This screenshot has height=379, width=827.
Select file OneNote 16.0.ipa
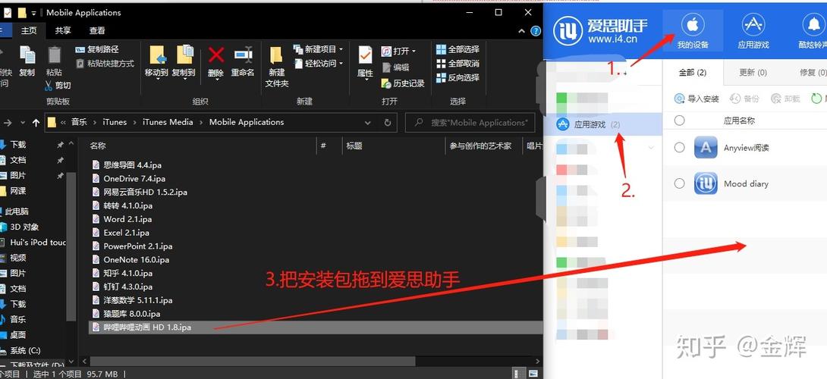(x=136, y=259)
